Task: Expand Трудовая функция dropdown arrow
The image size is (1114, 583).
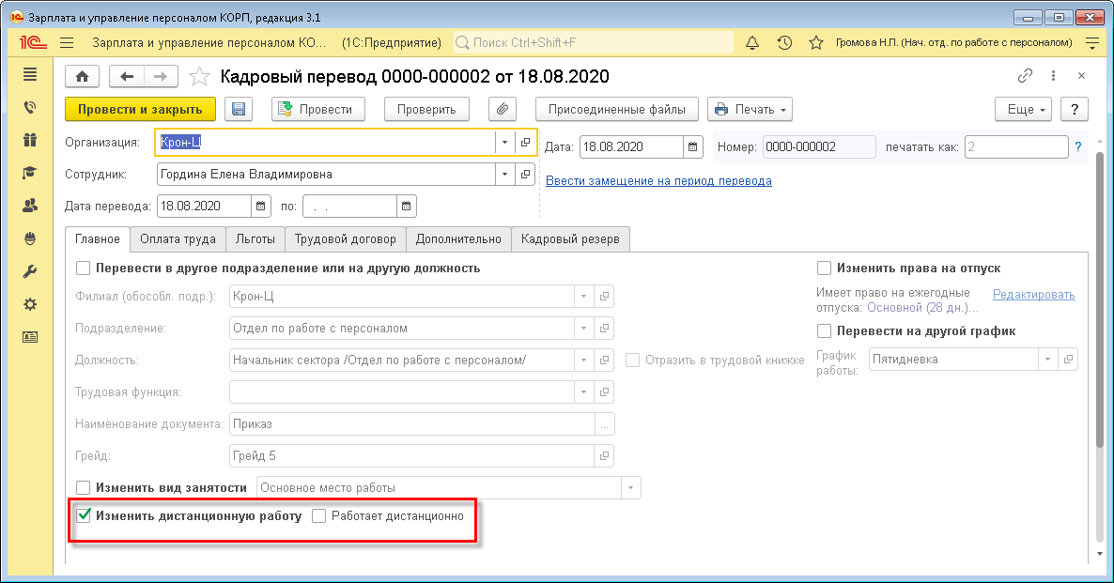Action: tap(584, 392)
